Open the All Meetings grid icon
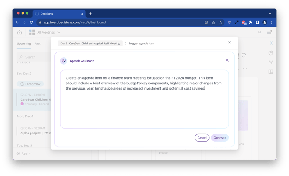 [x=32, y=32]
